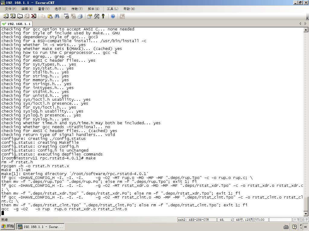Select the 192.168.1.1 session tab
Image resolution: width=309 pixels, height=231 pixels.
(x=17, y=24)
